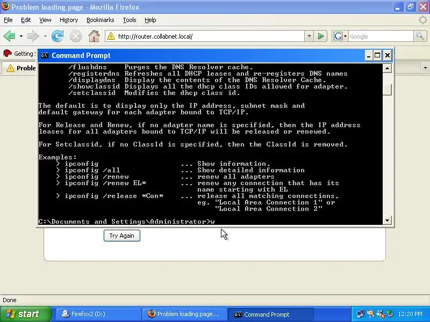This screenshot has width=430, height=322.
Task: Click the Getting Started bookmark icon
Action: (8, 53)
